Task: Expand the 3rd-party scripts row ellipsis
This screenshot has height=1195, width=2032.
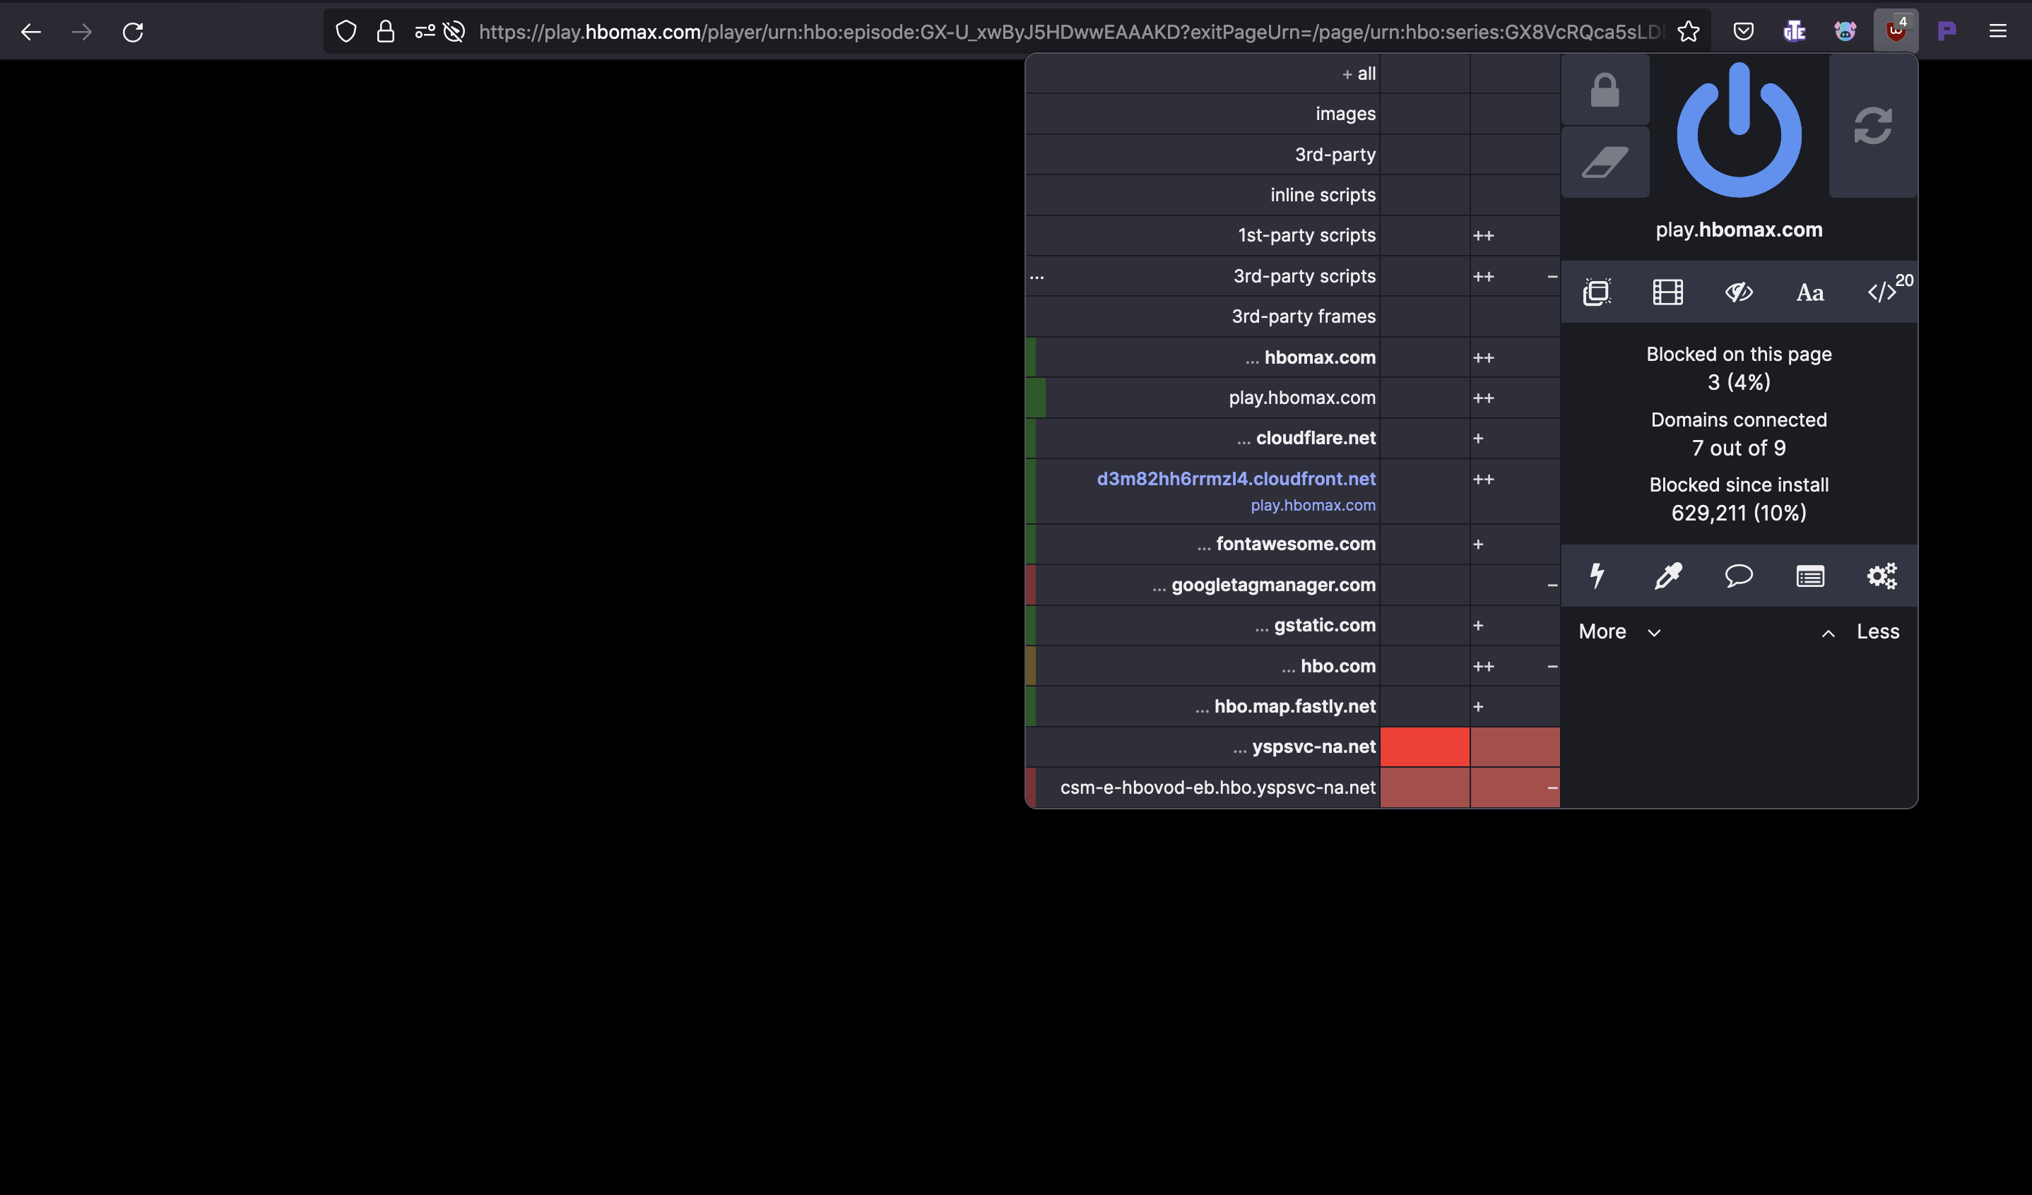Action: (1037, 275)
